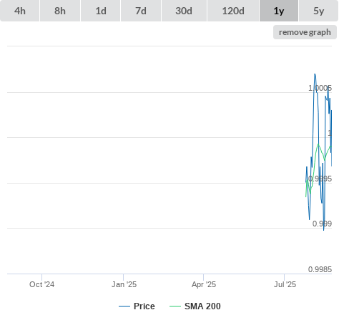Screen dimensions: 339x325
Task: Select the 7d time range tab
Action: (141, 11)
